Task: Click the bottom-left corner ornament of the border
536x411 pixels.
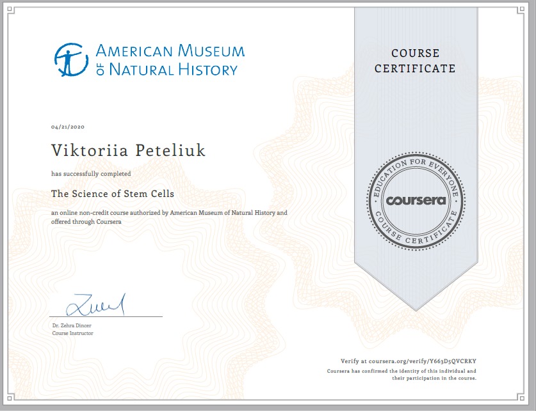Action: click(11, 398)
